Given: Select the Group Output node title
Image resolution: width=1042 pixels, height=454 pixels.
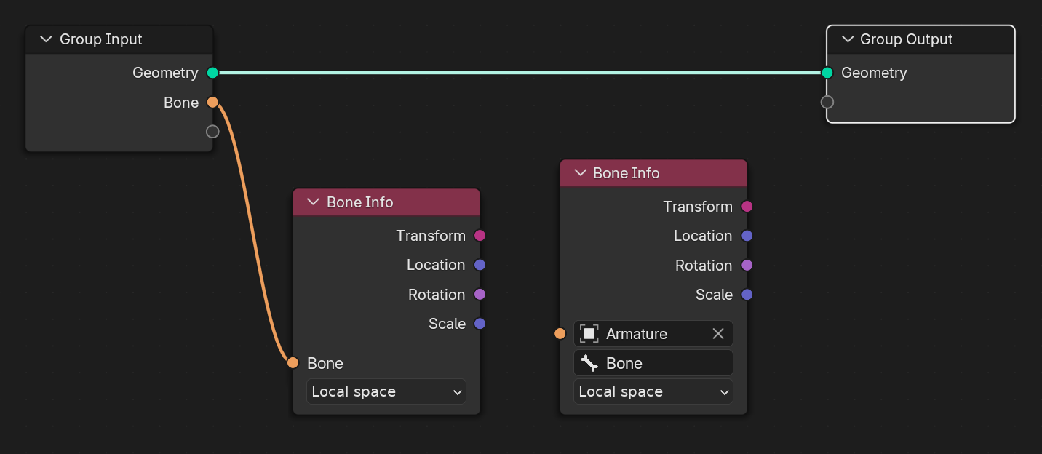Looking at the screenshot, I should (x=907, y=39).
